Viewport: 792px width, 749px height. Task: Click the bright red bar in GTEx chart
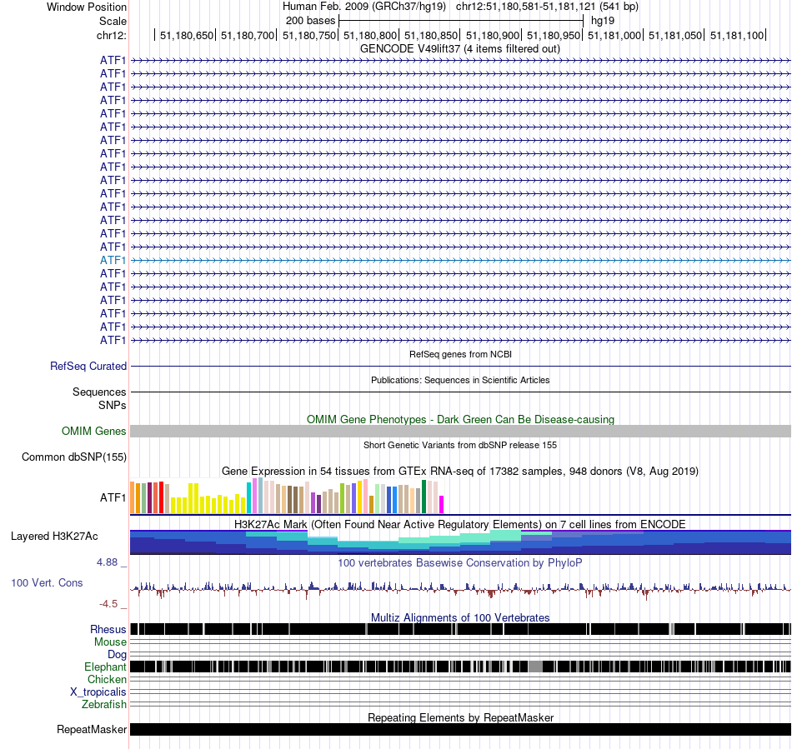pyautogui.click(x=161, y=497)
